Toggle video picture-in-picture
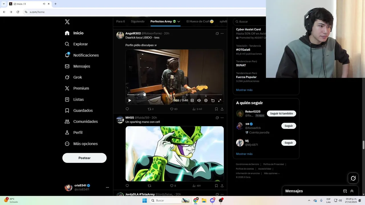This screenshot has height=205, width=365. point(213,100)
